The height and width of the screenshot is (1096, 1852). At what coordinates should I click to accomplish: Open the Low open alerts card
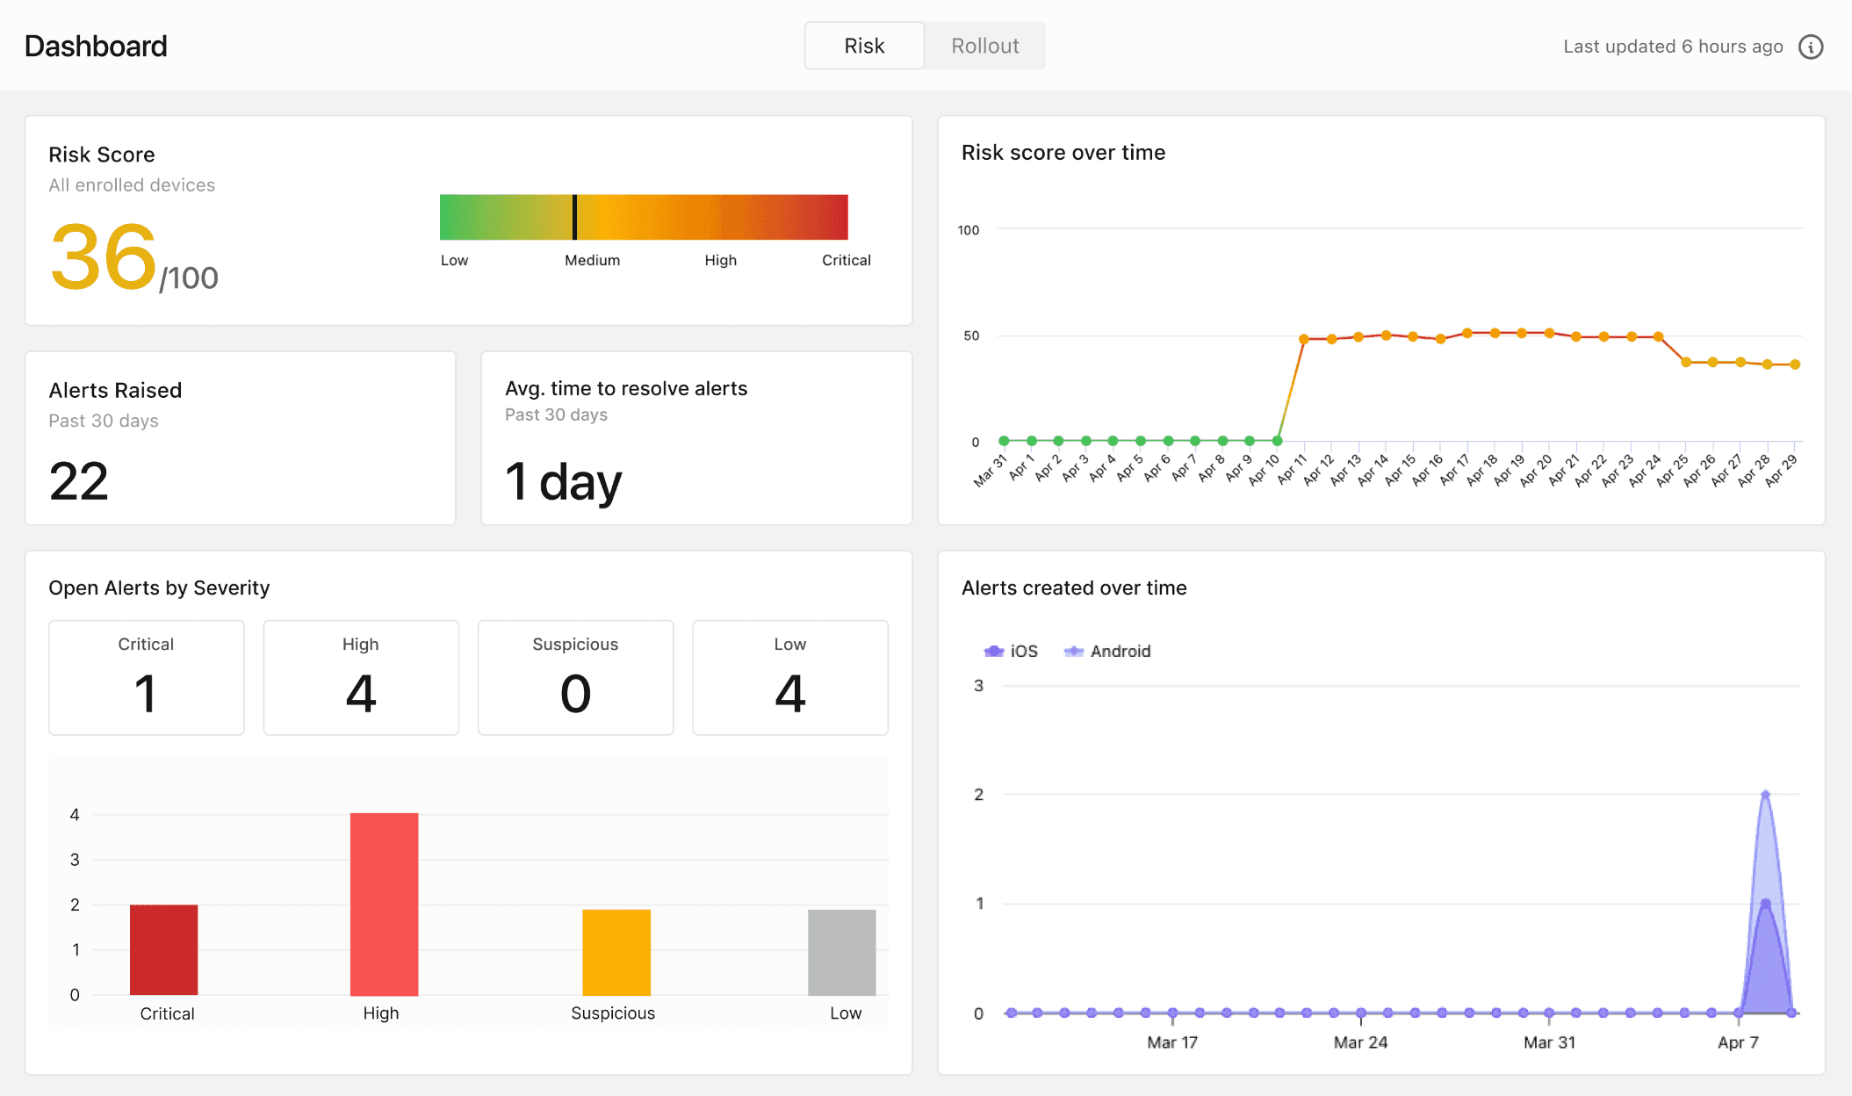click(x=790, y=677)
